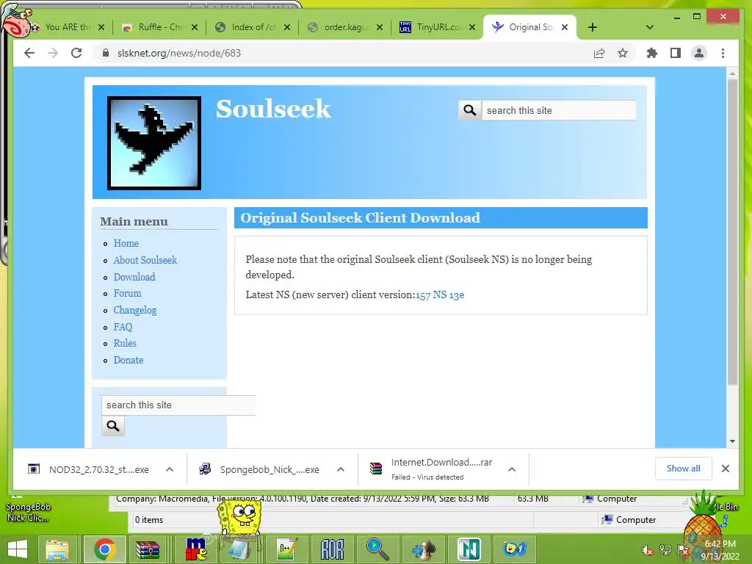Open the FAQ link
Viewport: 752px width, 564px height.
pyautogui.click(x=123, y=327)
